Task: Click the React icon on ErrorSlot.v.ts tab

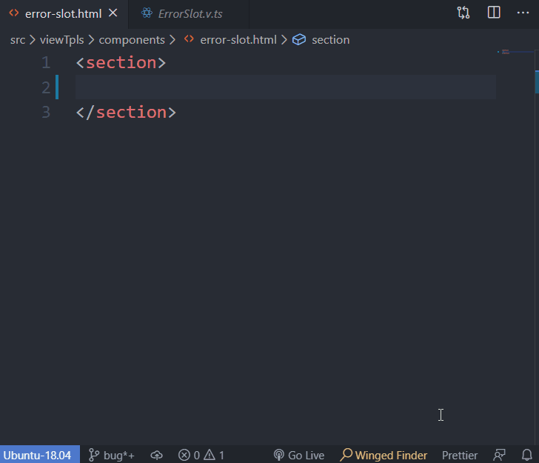Action: coord(147,13)
